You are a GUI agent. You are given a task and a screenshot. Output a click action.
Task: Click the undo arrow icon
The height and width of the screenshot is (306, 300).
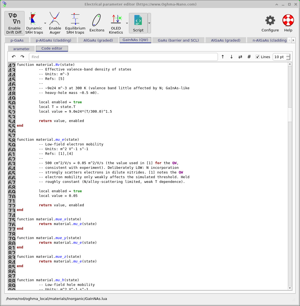click(x=14, y=57)
